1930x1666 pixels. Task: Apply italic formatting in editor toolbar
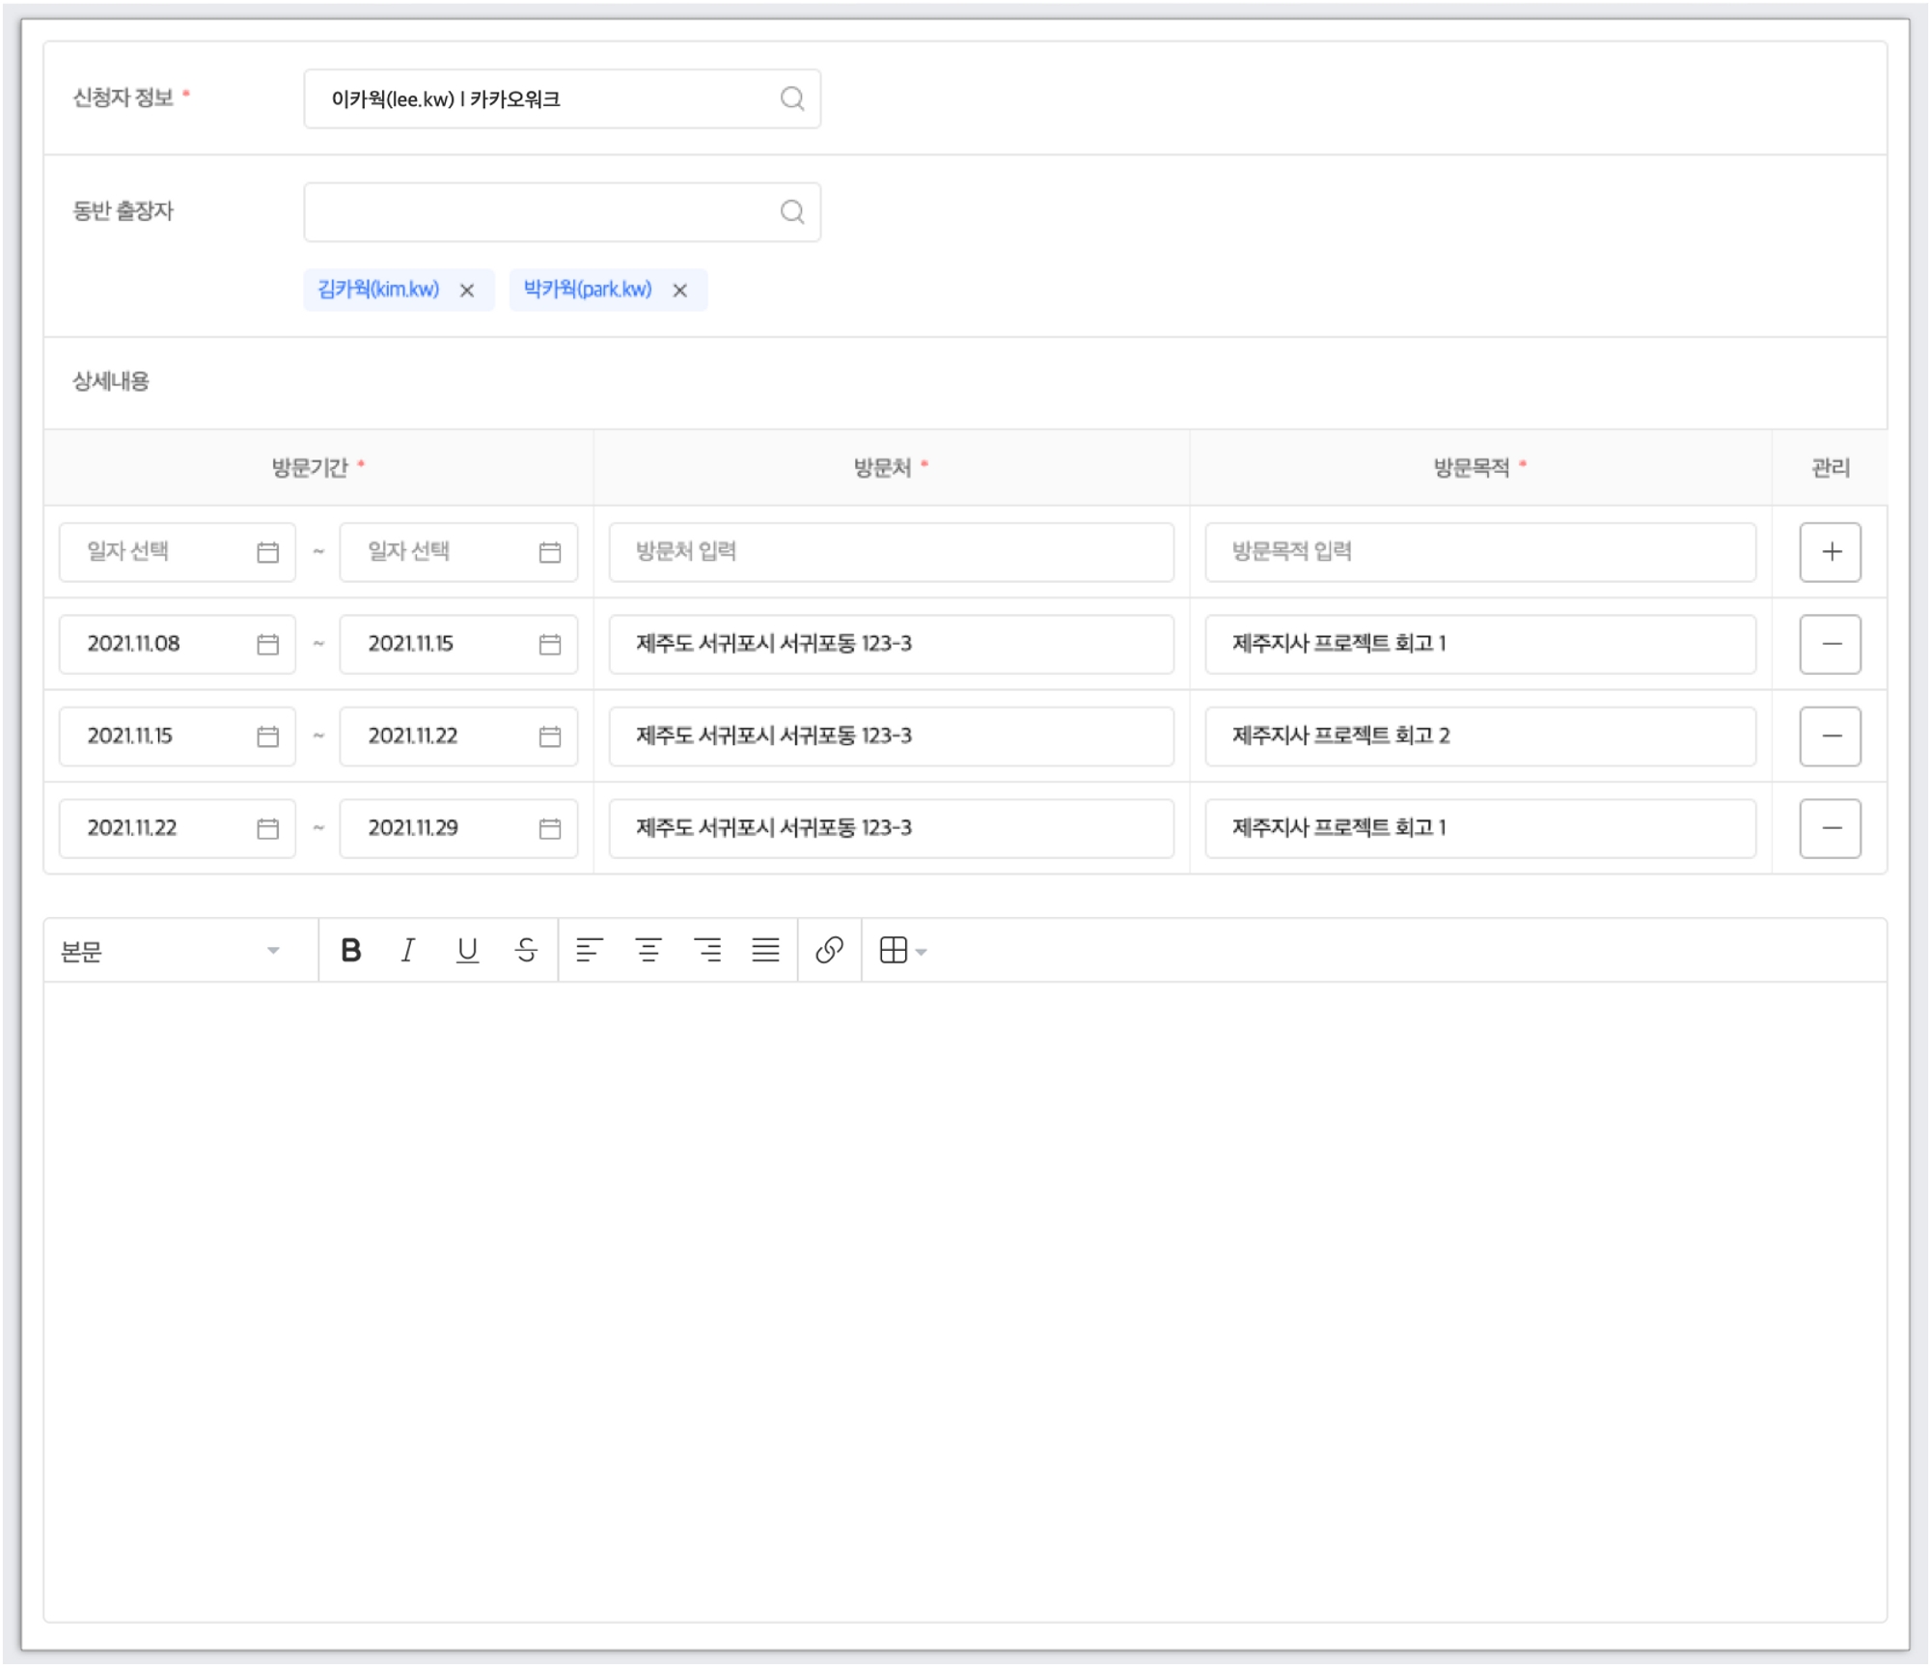click(x=408, y=951)
